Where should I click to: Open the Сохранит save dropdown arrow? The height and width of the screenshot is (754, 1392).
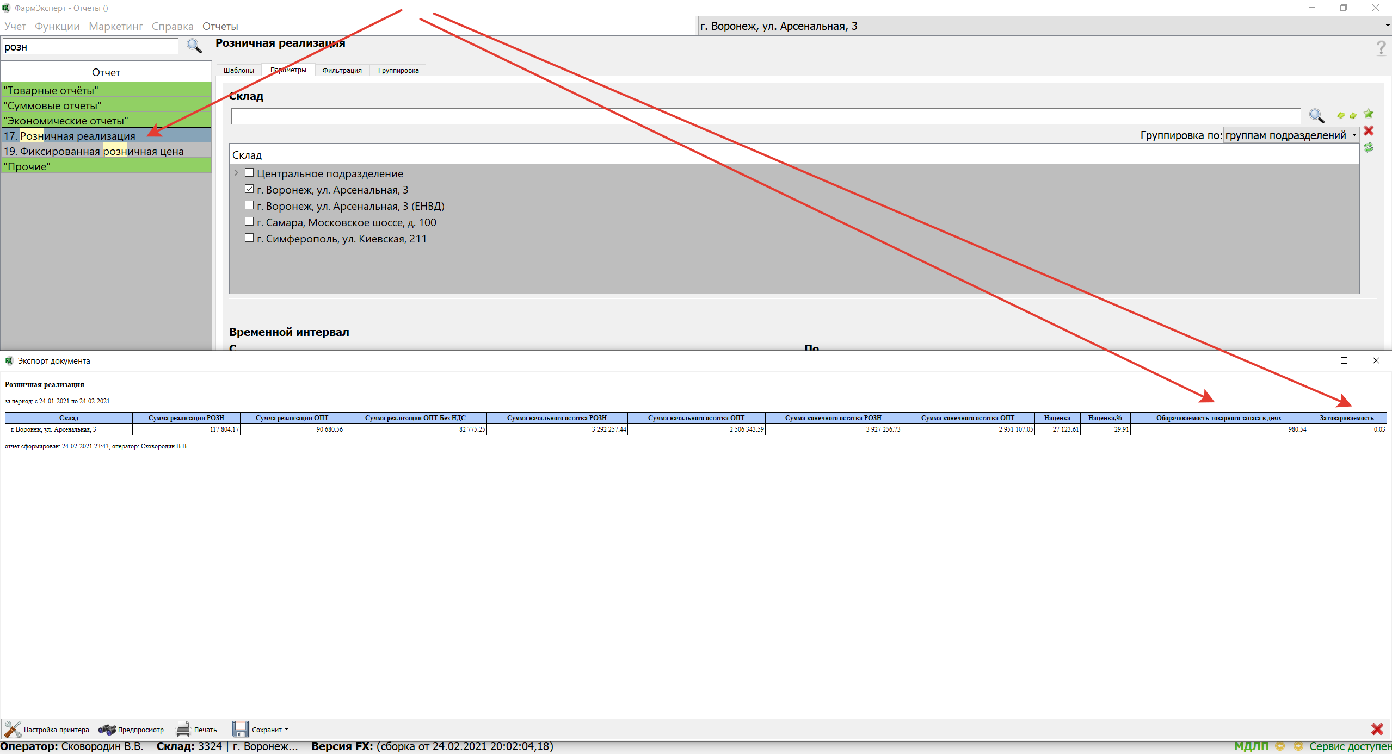286,730
